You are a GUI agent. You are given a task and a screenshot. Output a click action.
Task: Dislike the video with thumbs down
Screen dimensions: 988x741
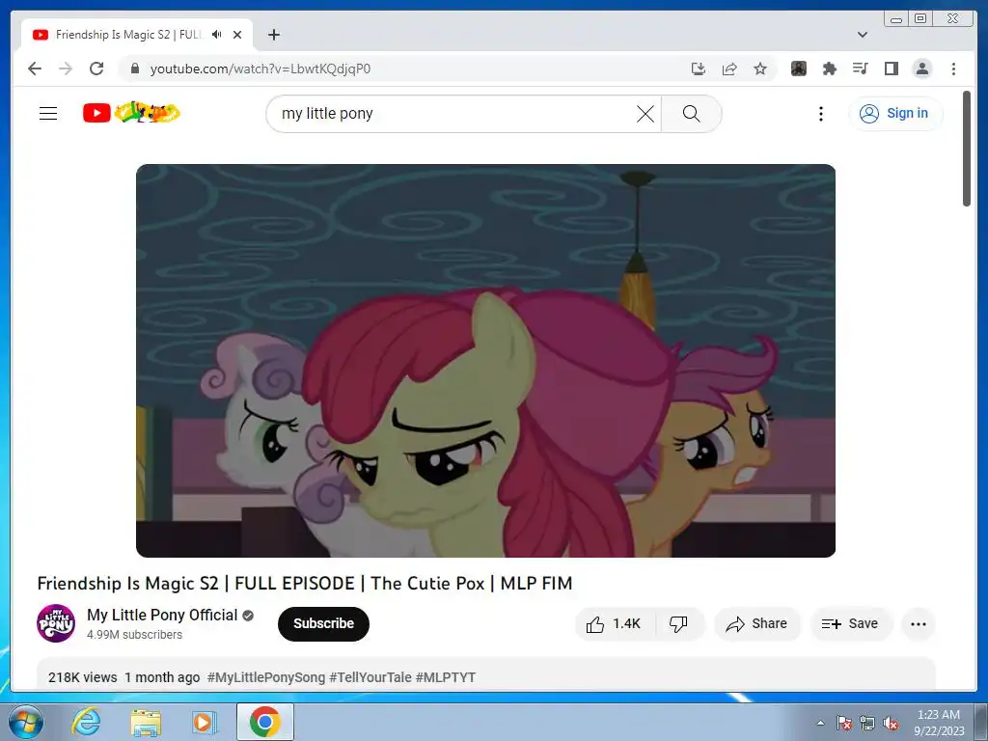click(678, 624)
